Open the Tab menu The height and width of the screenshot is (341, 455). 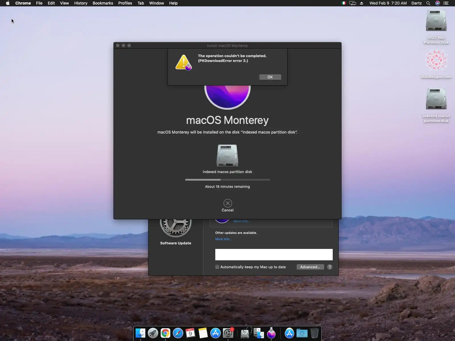click(140, 3)
